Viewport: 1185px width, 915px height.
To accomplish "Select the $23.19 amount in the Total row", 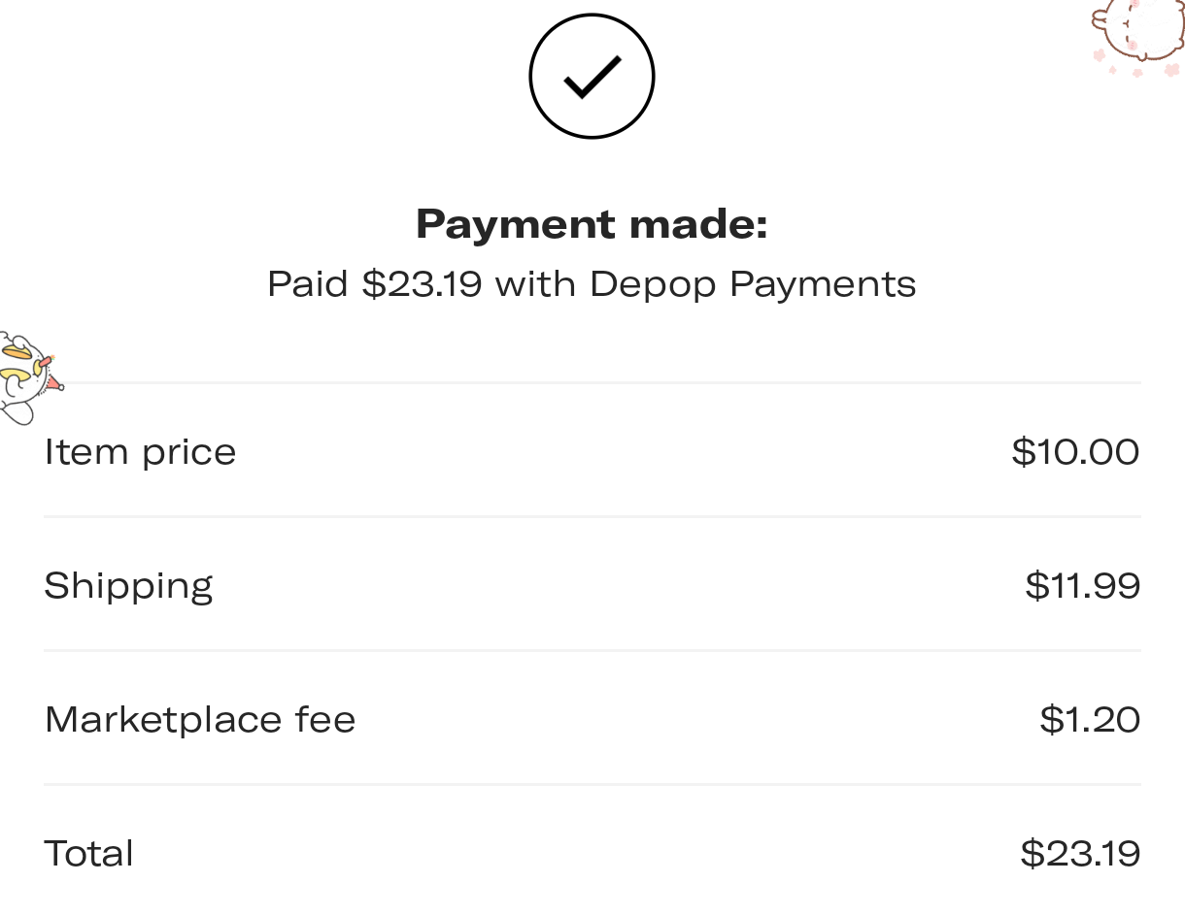I will click(x=1079, y=854).
